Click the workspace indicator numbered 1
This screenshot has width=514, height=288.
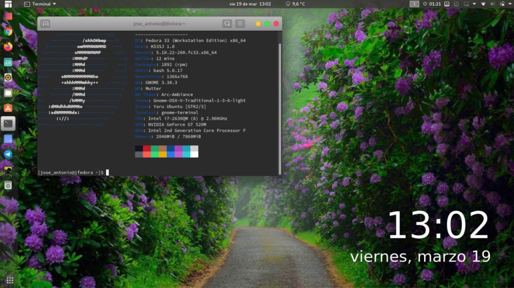[x=414, y=4]
